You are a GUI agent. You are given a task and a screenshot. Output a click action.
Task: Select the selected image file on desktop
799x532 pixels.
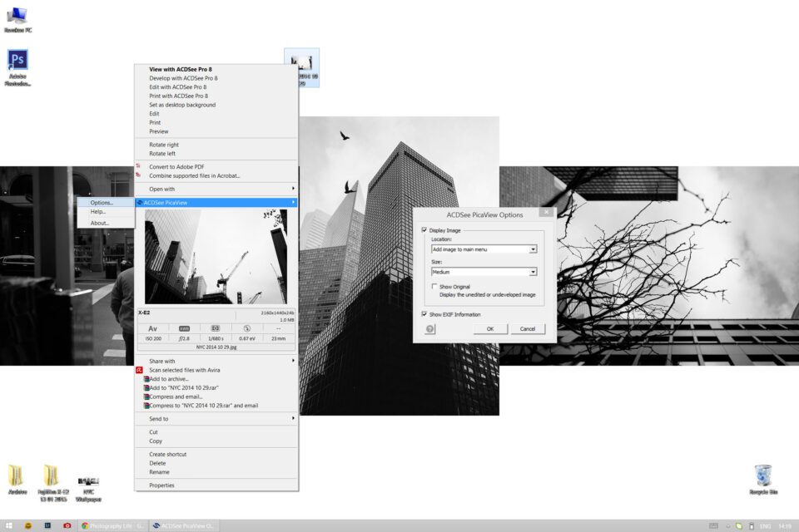[301, 67]
